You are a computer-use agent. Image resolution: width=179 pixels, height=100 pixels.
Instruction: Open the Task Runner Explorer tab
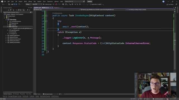[x=45, y=96]
